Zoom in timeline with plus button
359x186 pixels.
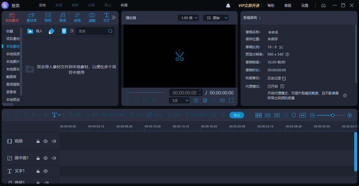tap(350, 115)
